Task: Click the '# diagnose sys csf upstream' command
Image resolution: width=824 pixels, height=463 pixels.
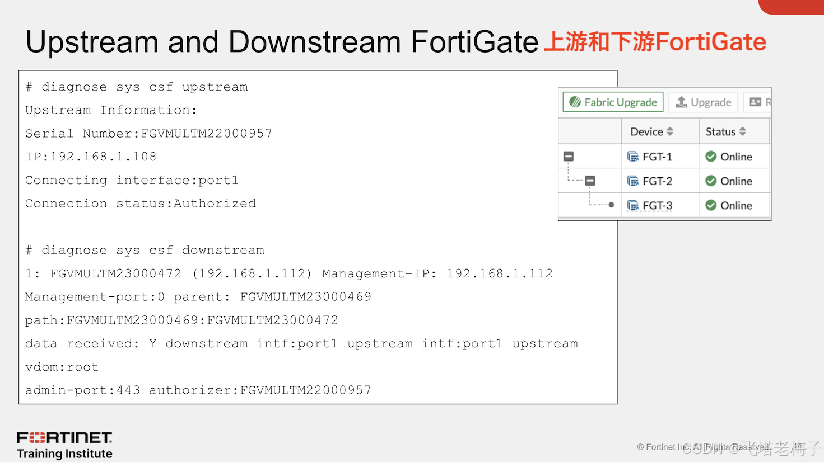Action: click(137, 87)
